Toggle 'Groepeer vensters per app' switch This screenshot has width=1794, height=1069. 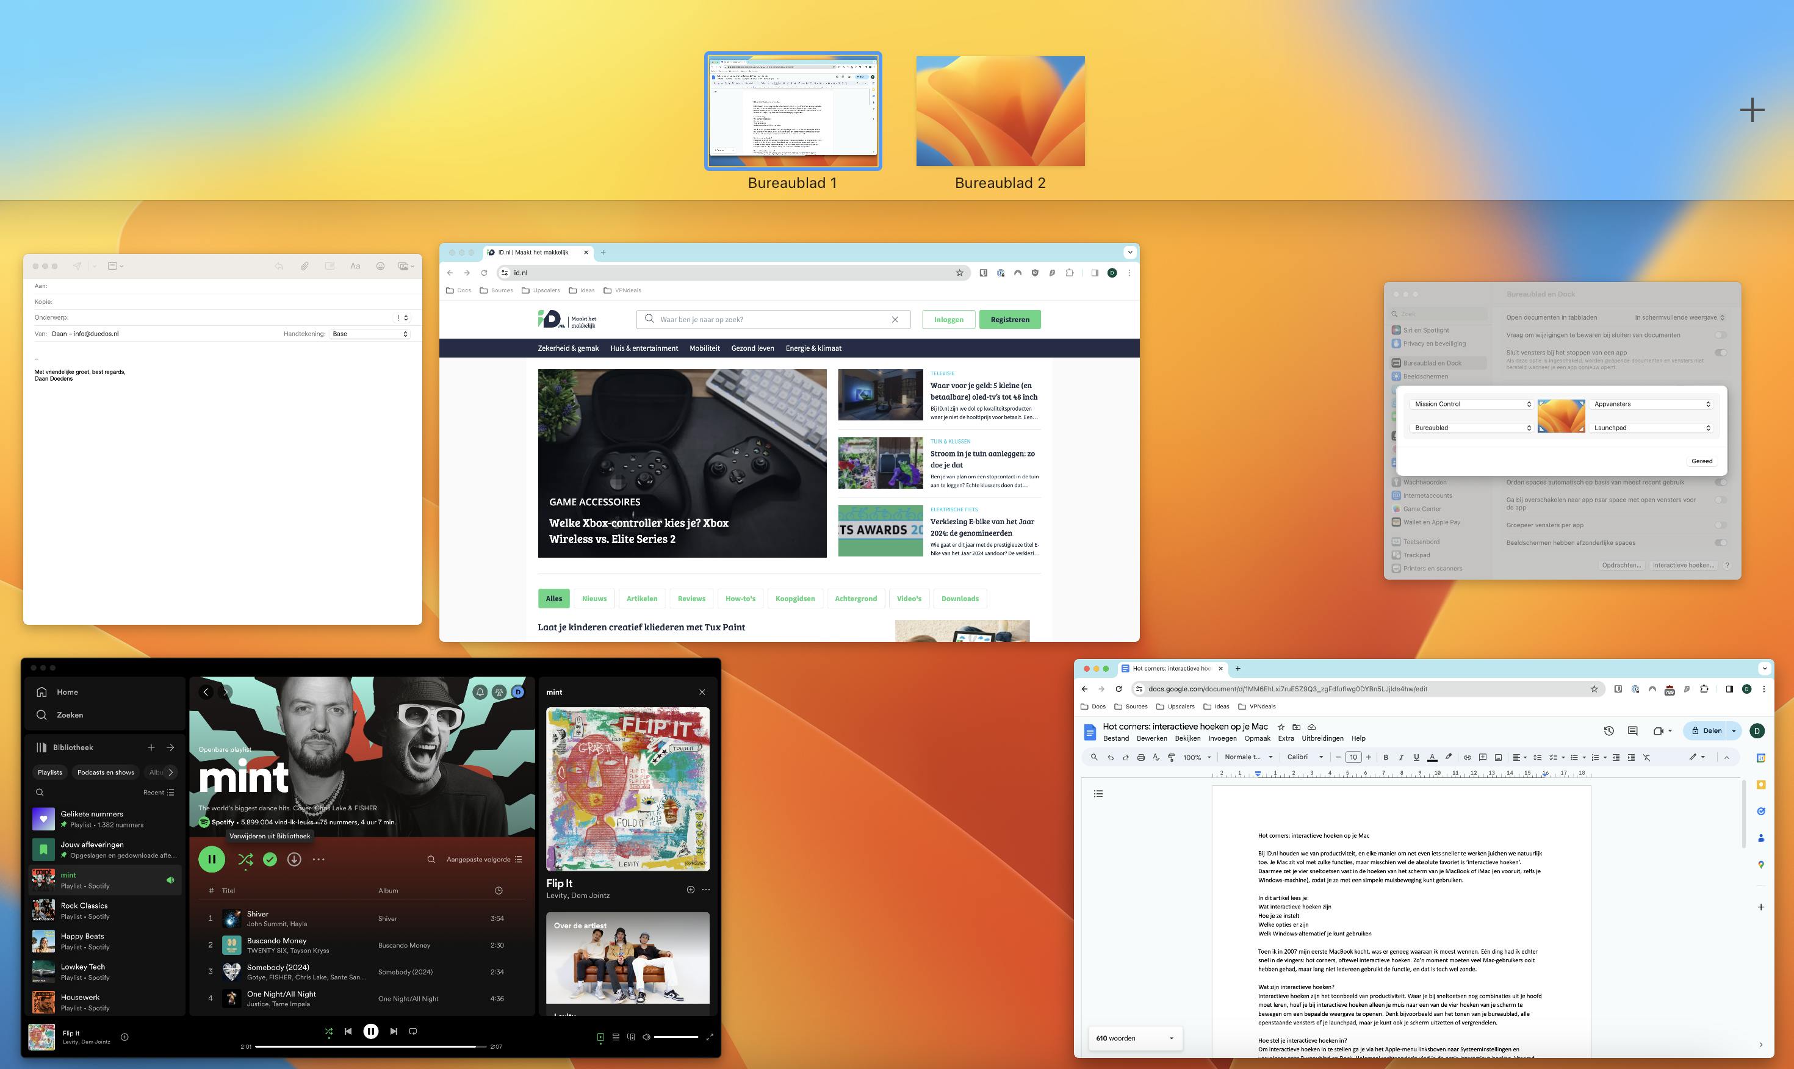point(1720,525)
